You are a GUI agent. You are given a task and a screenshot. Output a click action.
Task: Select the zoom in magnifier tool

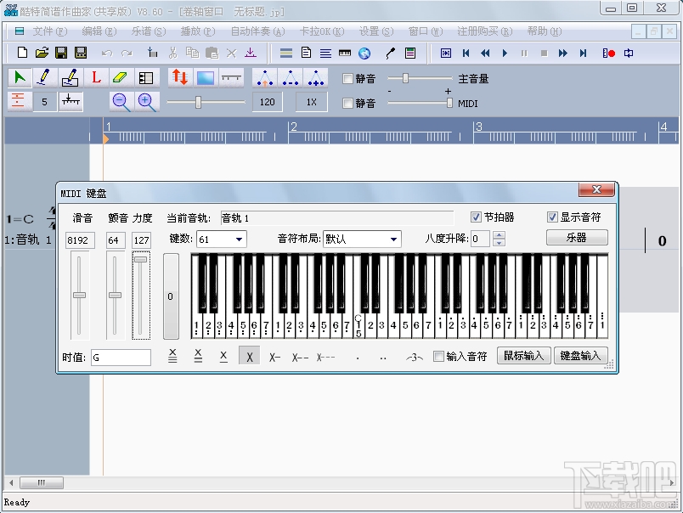point(143,100)
